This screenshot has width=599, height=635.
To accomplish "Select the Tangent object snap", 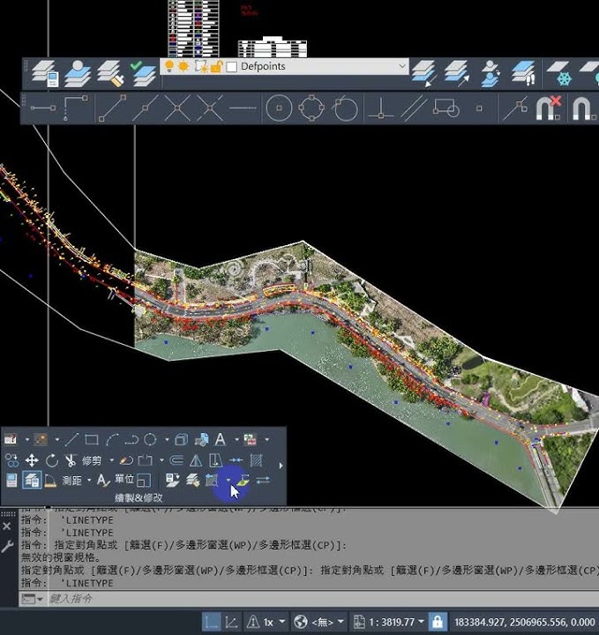I will click(345, 108).
